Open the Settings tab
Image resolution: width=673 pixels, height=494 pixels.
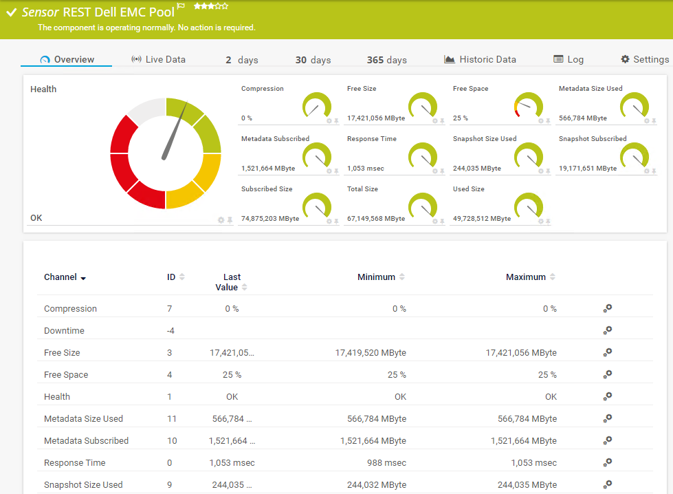point(644,60)
